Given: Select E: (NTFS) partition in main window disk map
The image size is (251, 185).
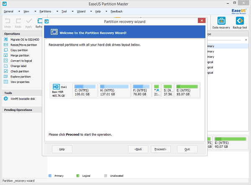Looking at the screenshot, I should click(231, 143).
